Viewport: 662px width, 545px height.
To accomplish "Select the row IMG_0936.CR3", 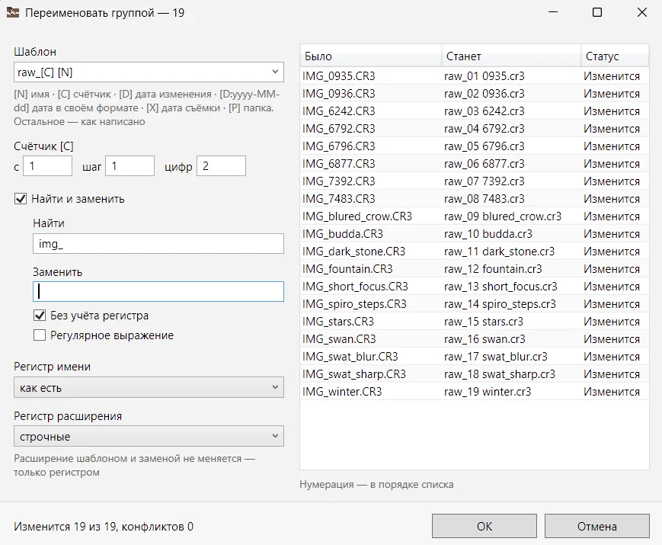I will 475,93.
